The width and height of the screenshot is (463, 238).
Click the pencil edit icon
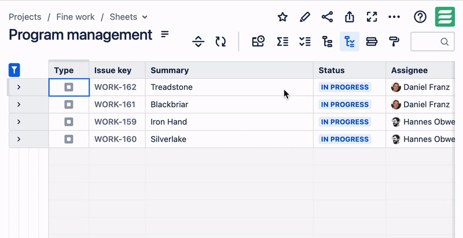[305, 17]
